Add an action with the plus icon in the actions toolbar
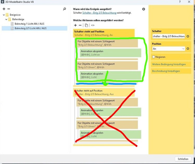195x164 pixels. point(75,25)
